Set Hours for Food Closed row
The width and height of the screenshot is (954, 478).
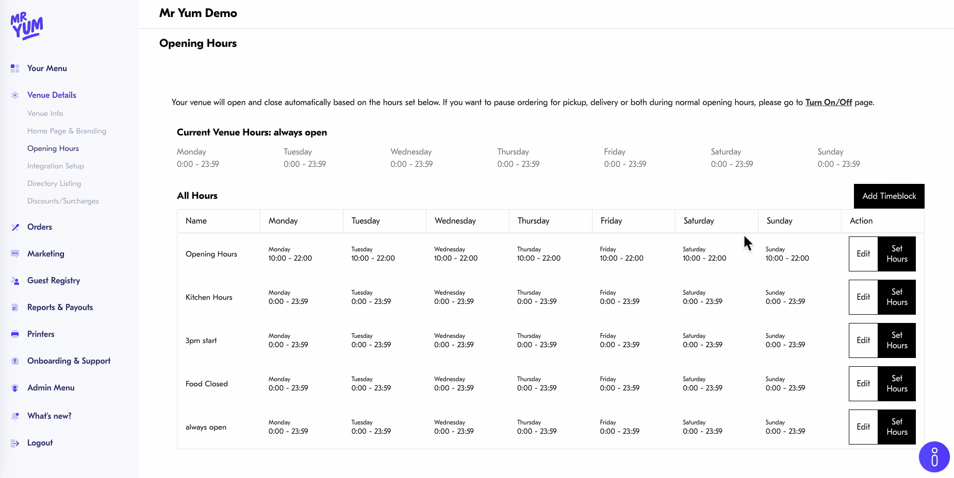coord(897,384)
